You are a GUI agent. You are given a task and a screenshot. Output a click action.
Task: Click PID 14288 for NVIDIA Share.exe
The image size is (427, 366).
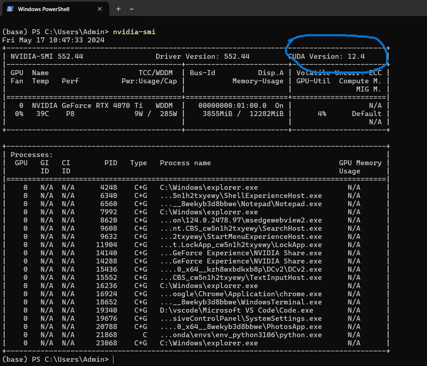(x=107, y=261)
